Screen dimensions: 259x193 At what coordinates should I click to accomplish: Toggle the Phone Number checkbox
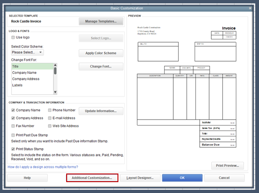pos(49,110)
